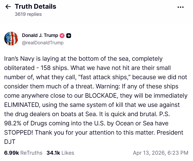Click the black plus badge icon
193x161 pixels.
69,36
